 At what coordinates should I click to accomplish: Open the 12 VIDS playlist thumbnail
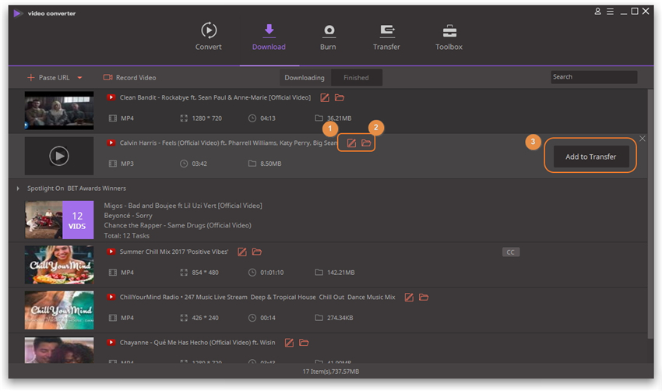(x=59, y=220)
